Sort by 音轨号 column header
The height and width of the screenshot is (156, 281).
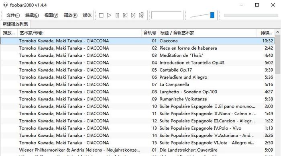150,33
